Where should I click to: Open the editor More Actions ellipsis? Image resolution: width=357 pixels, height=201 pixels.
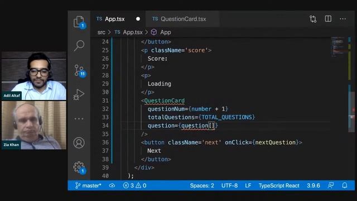(342, 19)
